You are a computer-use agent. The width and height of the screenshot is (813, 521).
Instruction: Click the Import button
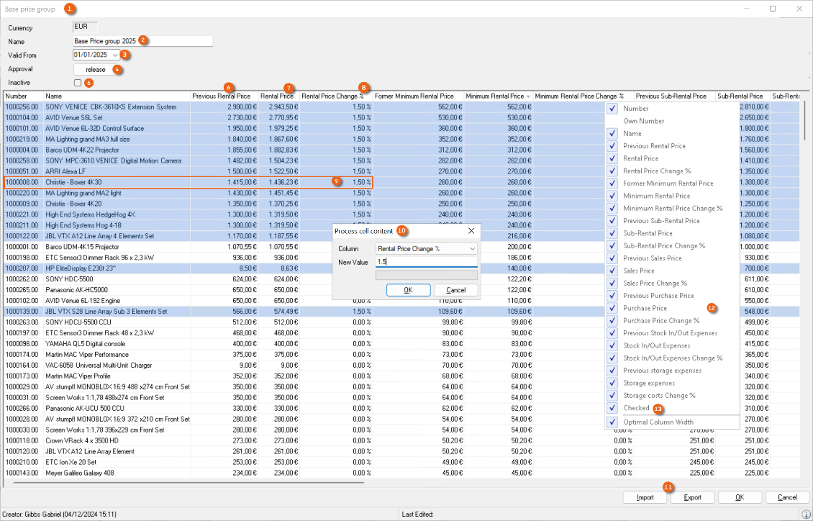click(645, 497)
